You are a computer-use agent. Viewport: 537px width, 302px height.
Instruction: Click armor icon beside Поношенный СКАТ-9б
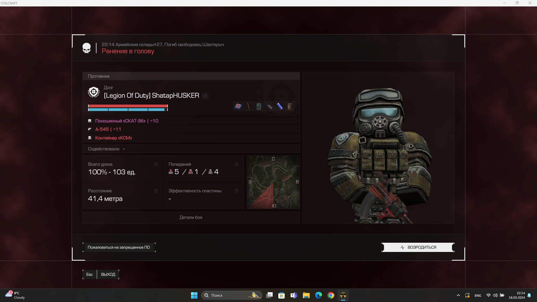(x=90, y=121)
